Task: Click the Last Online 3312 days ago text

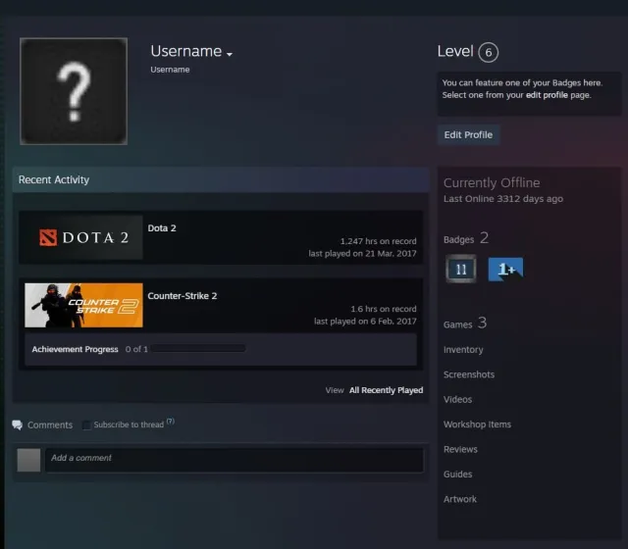Action: (503, 199)
